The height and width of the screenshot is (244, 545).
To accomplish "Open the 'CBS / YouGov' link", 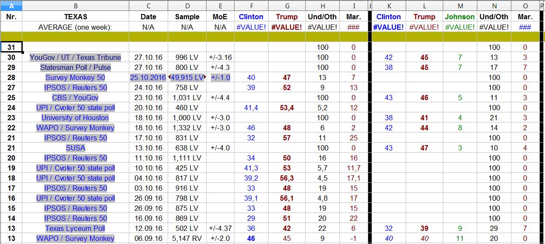I will pyautogui.click(x=76, y=98).
